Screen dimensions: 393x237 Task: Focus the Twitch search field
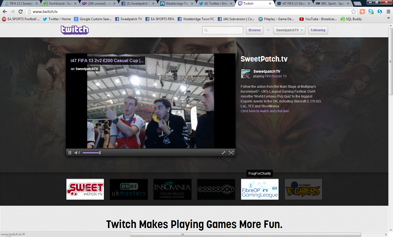point(223,30)
